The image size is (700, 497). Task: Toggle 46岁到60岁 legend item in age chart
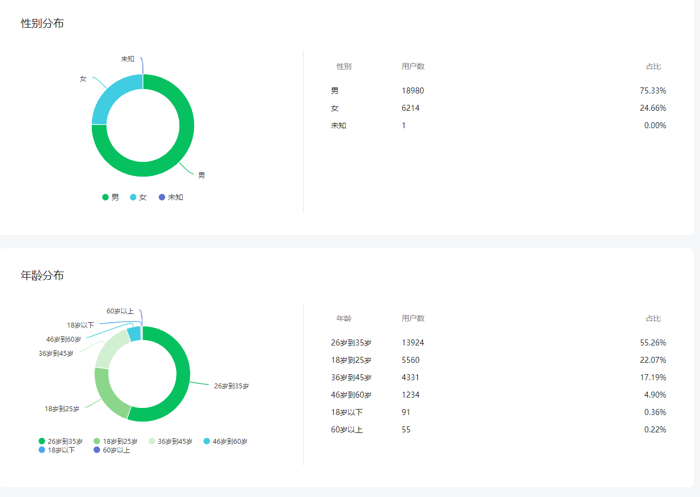point(225,441)
